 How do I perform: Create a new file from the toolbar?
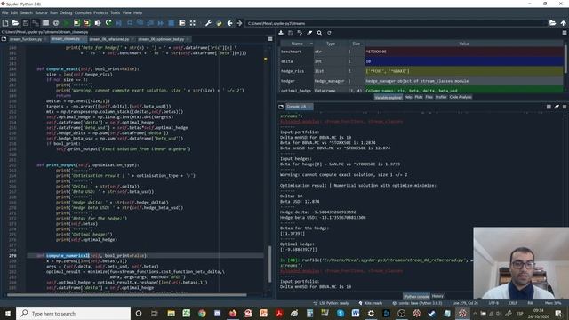tap(5, 23)
